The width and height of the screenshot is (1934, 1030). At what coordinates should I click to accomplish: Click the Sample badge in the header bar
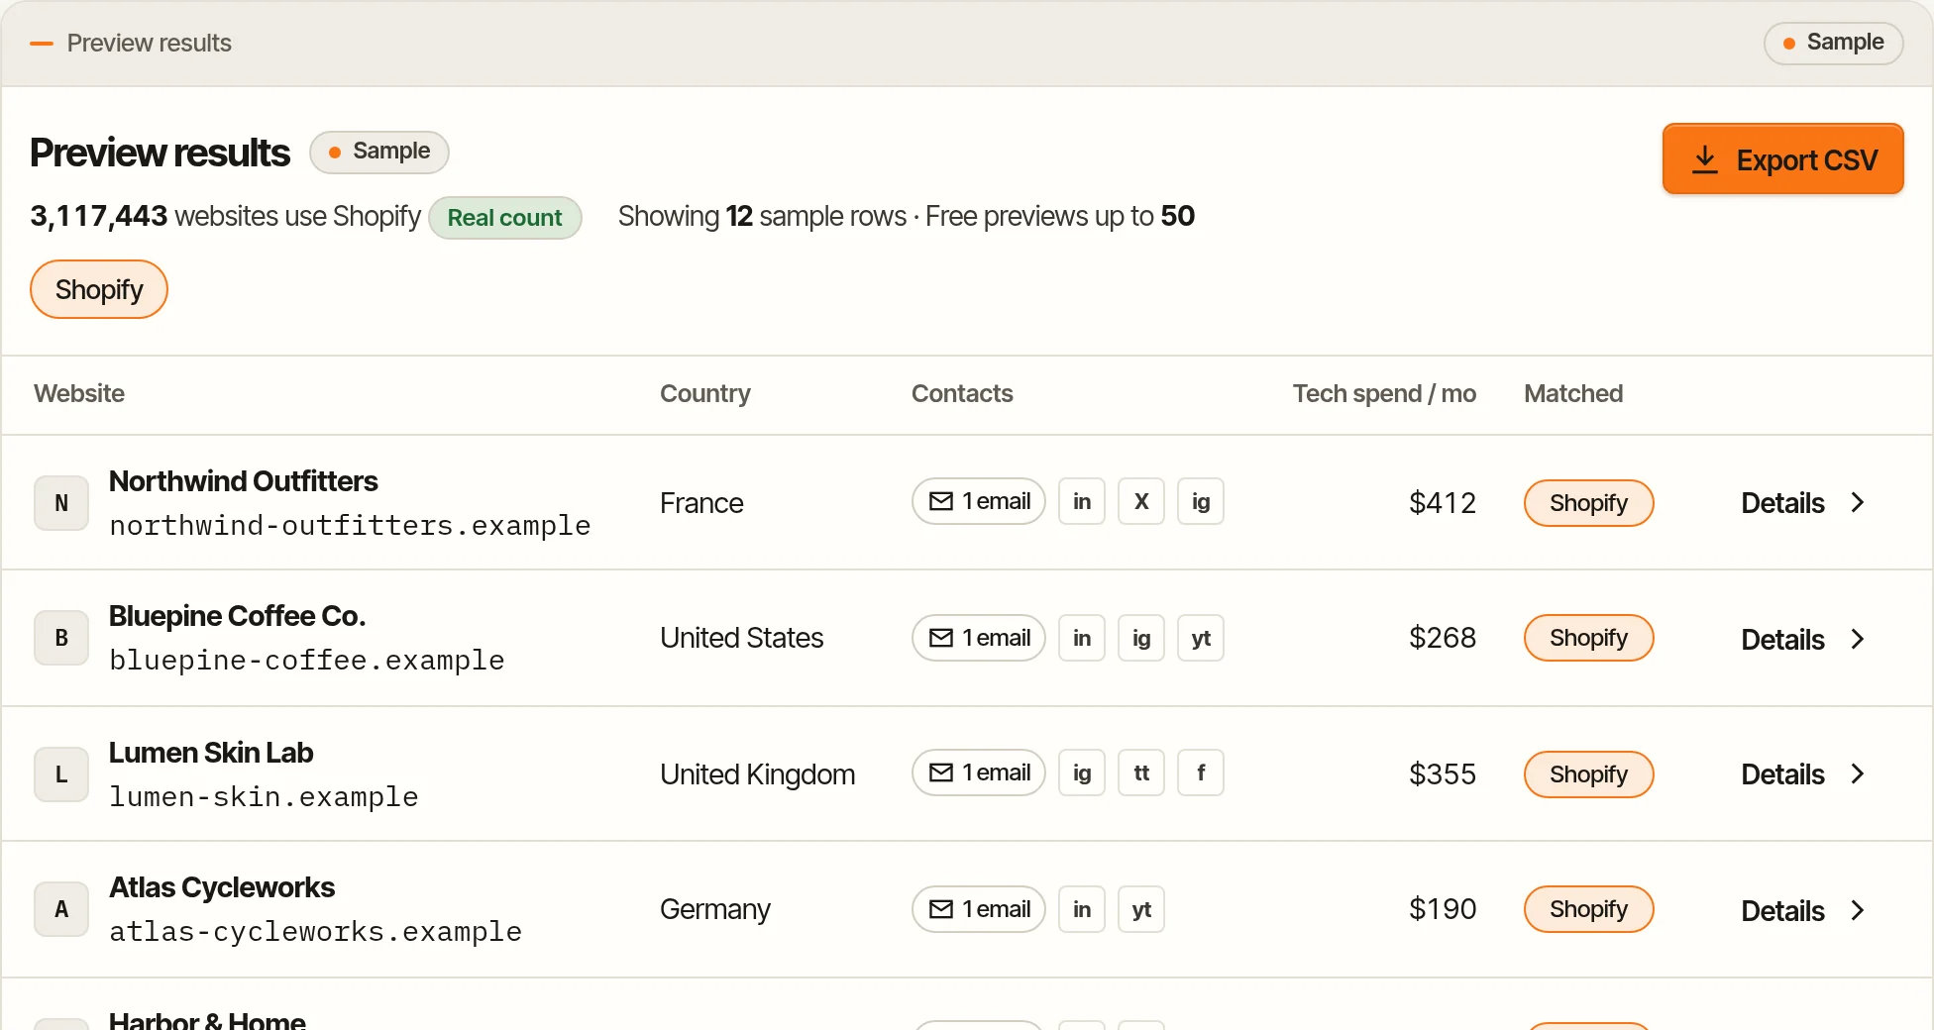pyautogui.click(x=1833, y=43)
